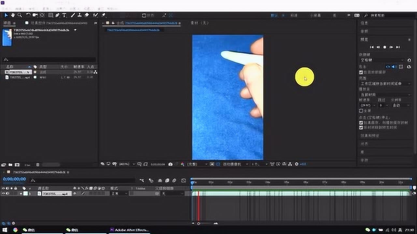
Task: Select the Hand tool in toolbar
Action: pyautogui.click(x=13, y=15)
